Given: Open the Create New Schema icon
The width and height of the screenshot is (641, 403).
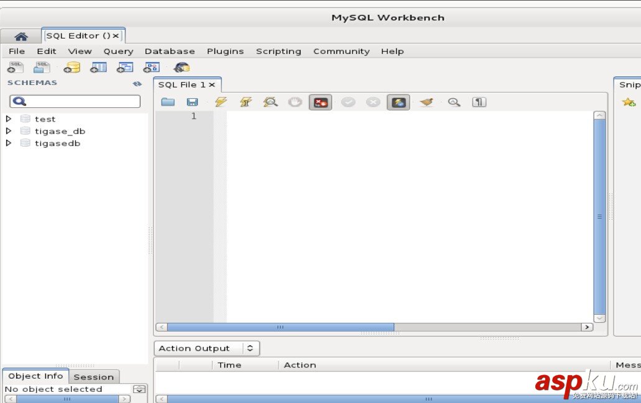Looking at the screenshot, I should pos(72,67).
